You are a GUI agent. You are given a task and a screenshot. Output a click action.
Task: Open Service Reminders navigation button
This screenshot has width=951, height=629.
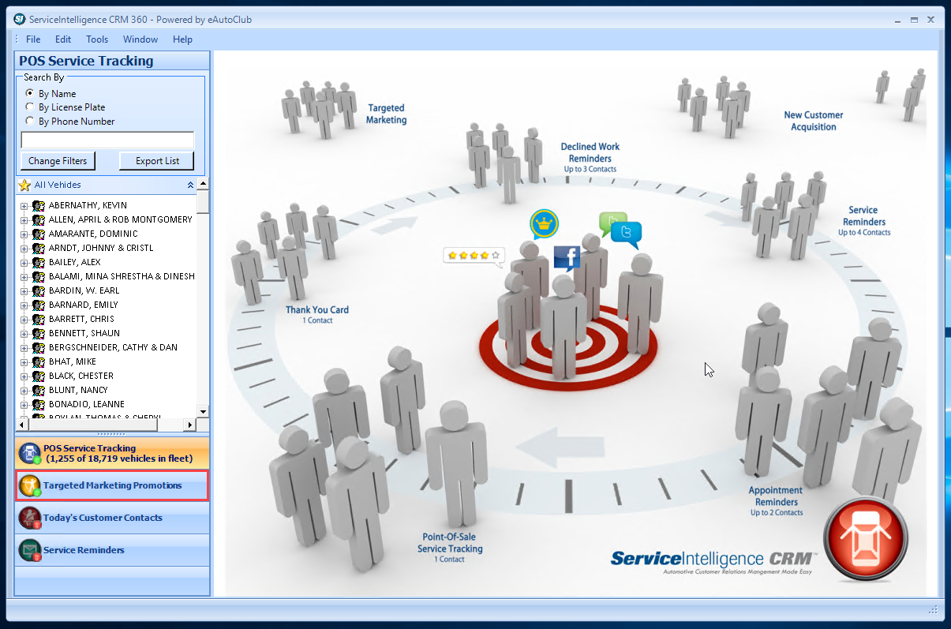click(112, 551)
